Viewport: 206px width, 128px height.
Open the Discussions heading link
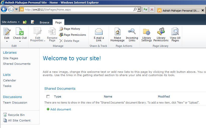point(12,97)
